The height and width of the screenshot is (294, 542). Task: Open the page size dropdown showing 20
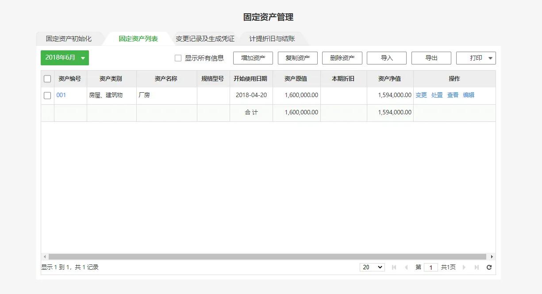coord(372,267)
